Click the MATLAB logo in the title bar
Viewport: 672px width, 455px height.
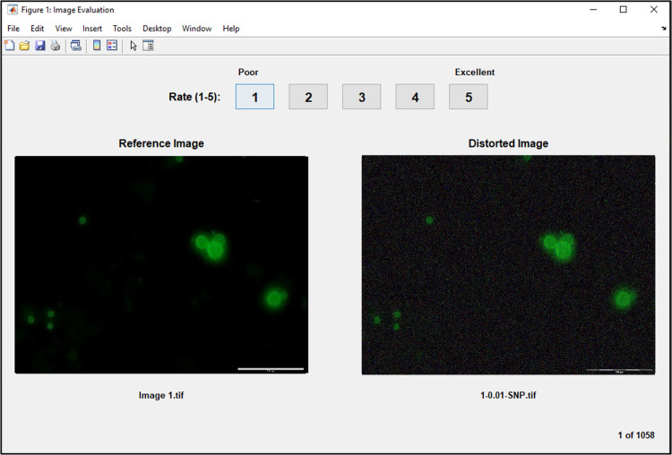13,10
